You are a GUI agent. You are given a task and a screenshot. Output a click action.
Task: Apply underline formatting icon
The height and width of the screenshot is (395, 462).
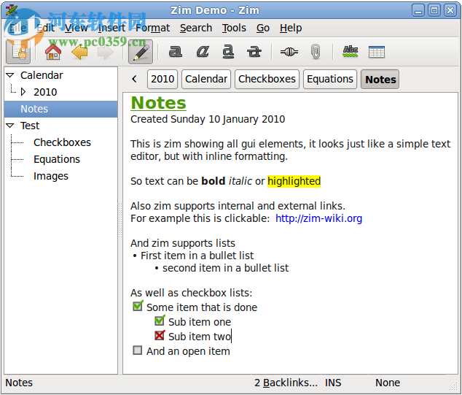click(228, 52)
